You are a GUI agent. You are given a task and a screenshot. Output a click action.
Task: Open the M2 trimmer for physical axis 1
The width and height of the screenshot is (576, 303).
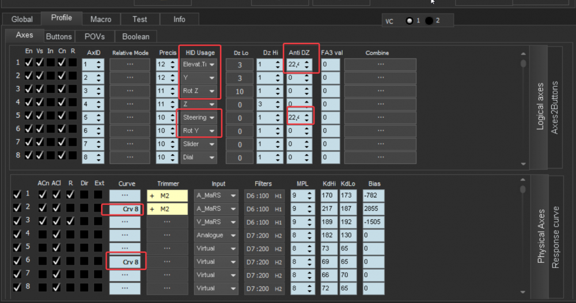click(x=167, y=195)
